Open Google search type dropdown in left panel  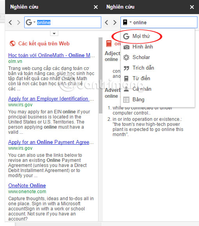pyautogui.click(x=30, y=22)
